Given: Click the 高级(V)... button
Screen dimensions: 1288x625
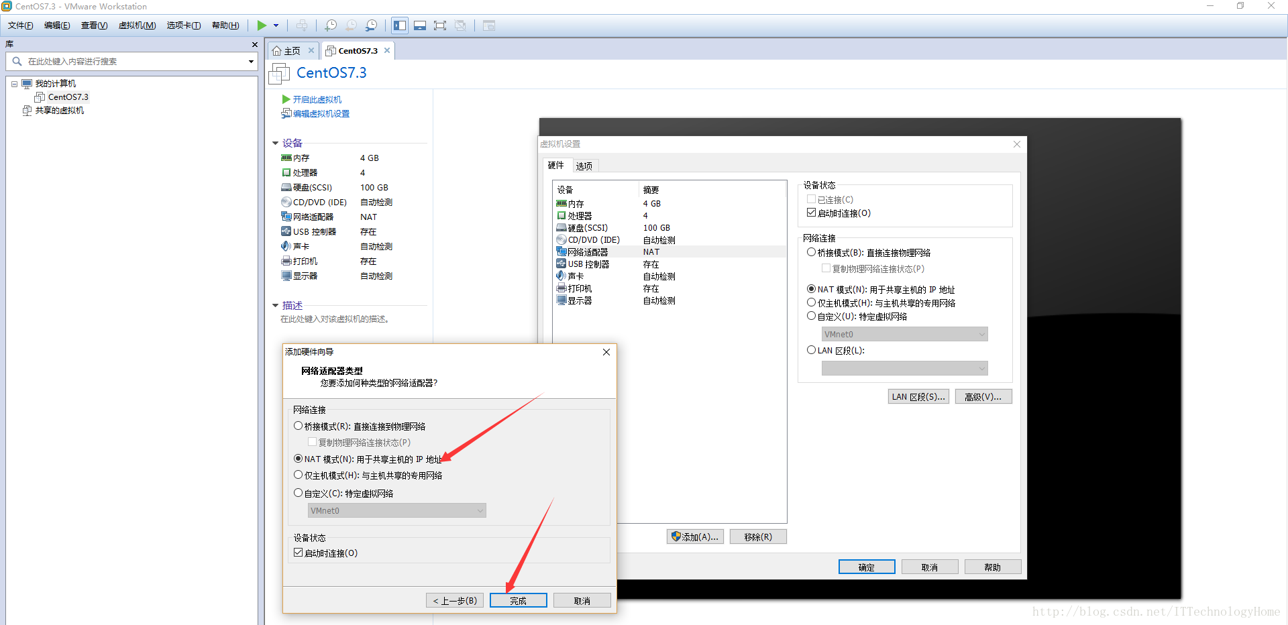Looking at the screenshot, I should (983, 397).
